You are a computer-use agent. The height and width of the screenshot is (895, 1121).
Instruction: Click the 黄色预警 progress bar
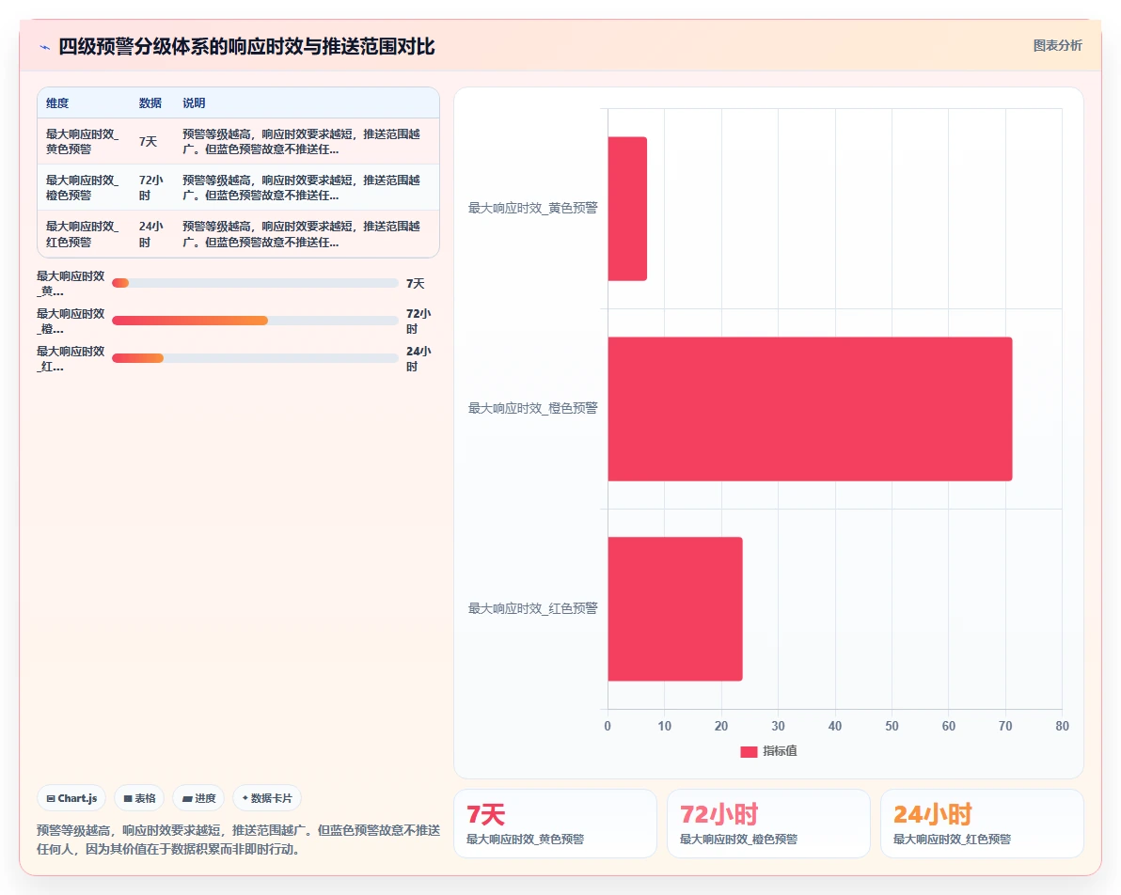click(x=255, y=283)
